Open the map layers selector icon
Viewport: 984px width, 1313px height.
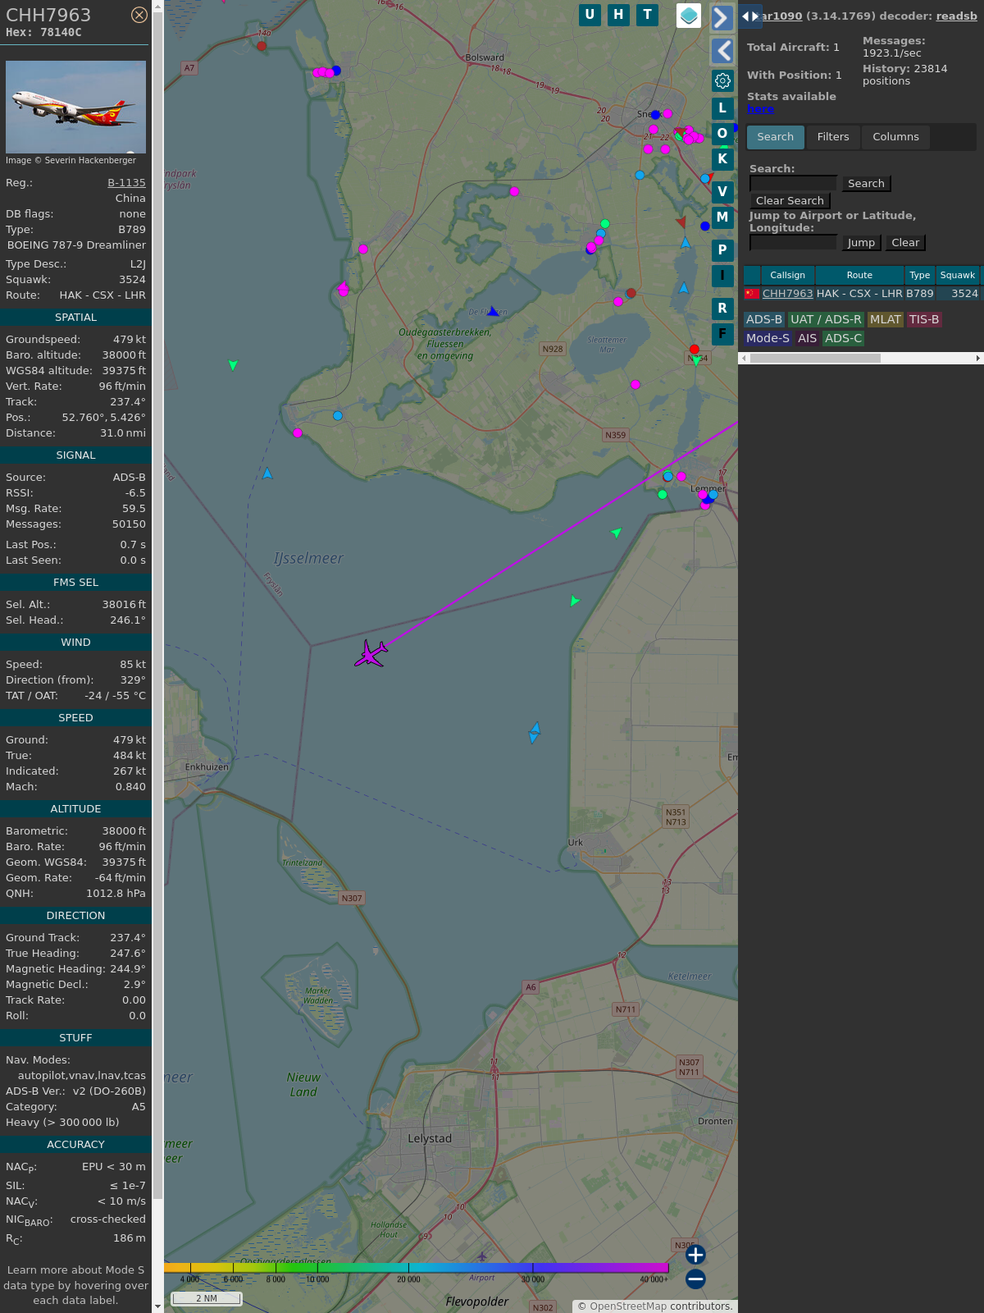(689, 15)
